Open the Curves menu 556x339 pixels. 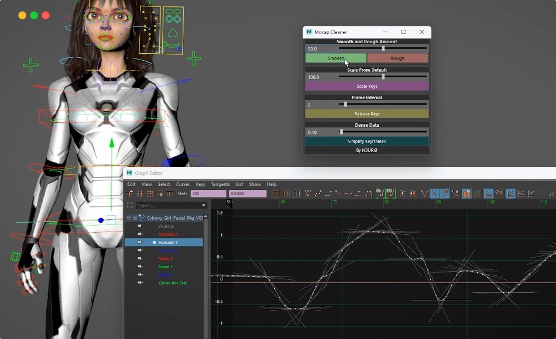tap(182, 184)
